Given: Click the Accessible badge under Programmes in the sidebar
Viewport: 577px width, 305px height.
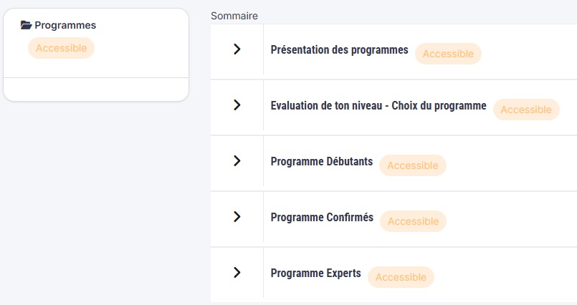Looking at the screenshot, I should tap(61, 48).
